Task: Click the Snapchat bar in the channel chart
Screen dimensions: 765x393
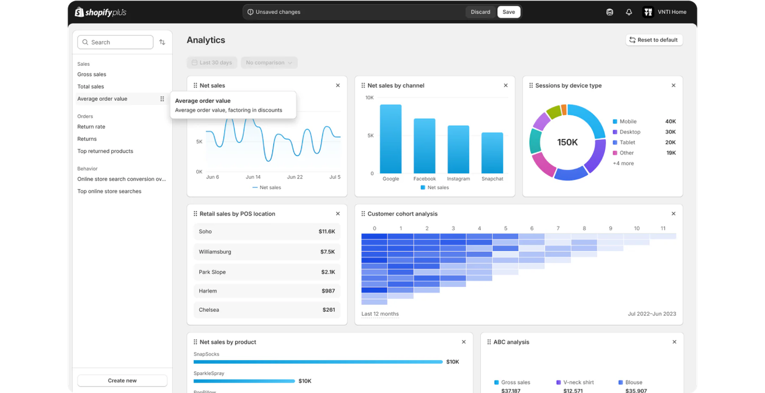Action: (x=492, y=153)
